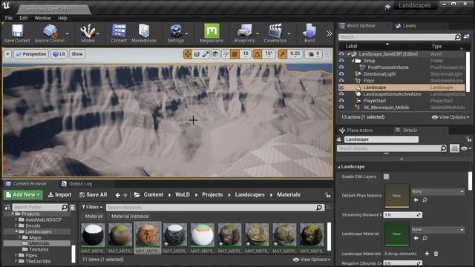Viewport: 475px width, 267px height.
Task: Select the translate gizmo mode icon
Action: [188, 54]
